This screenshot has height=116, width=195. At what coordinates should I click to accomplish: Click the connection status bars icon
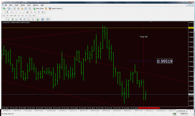[x=174, y=114]
